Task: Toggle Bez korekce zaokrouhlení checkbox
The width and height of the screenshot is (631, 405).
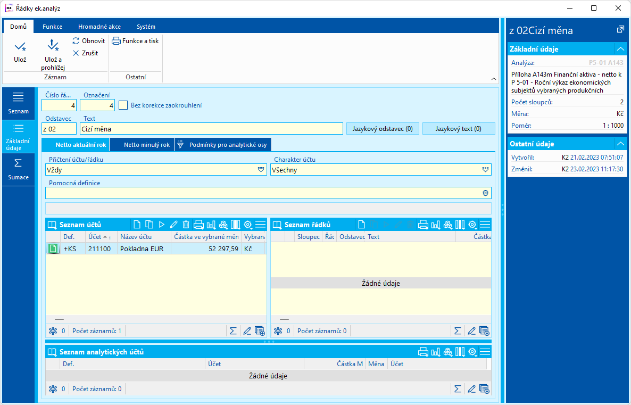Action: 123,105
